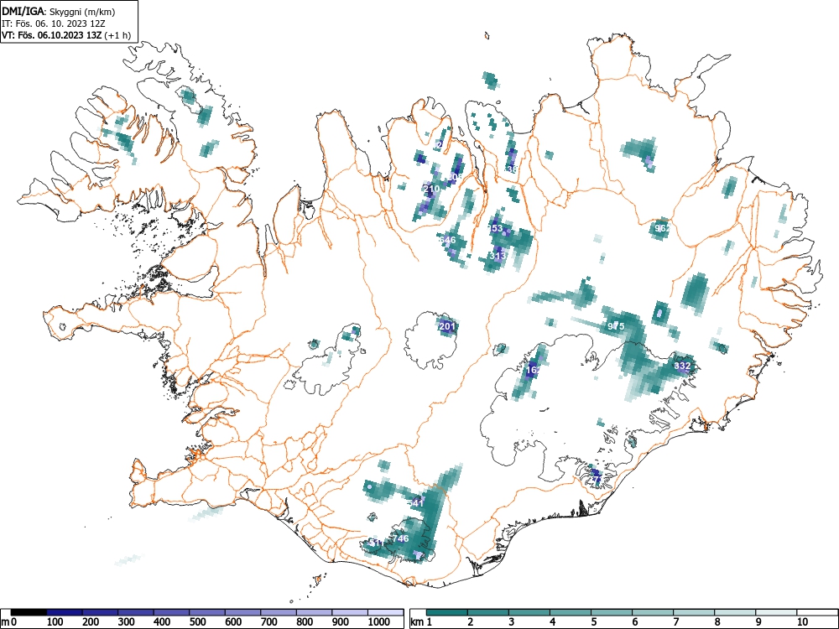The height and width of the screenshot is (629, 839).
Task: Click the '353' value label on map
Action: [495, 228]
